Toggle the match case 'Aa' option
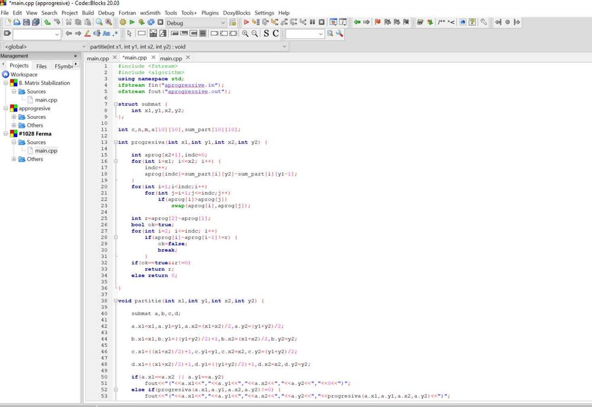Image resolution: width=592 pixels, height=407 pixels. point(106,34)
